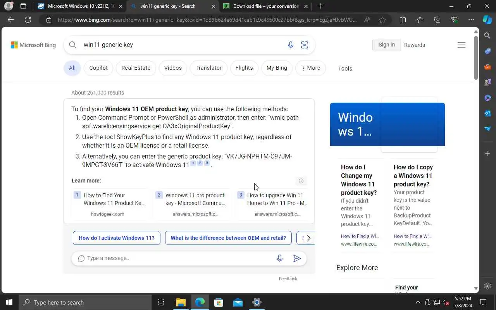
Task: Open Collections icon in toolbar
Action: pyautogui.click(x=437, y=20)
